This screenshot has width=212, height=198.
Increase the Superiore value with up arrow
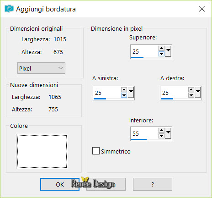[x=161, y=49]
